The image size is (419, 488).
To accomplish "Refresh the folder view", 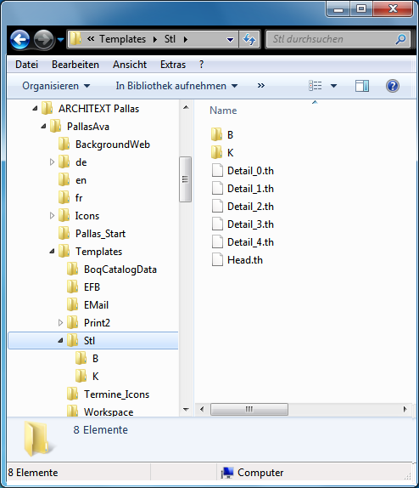I will tap(249, 39).
